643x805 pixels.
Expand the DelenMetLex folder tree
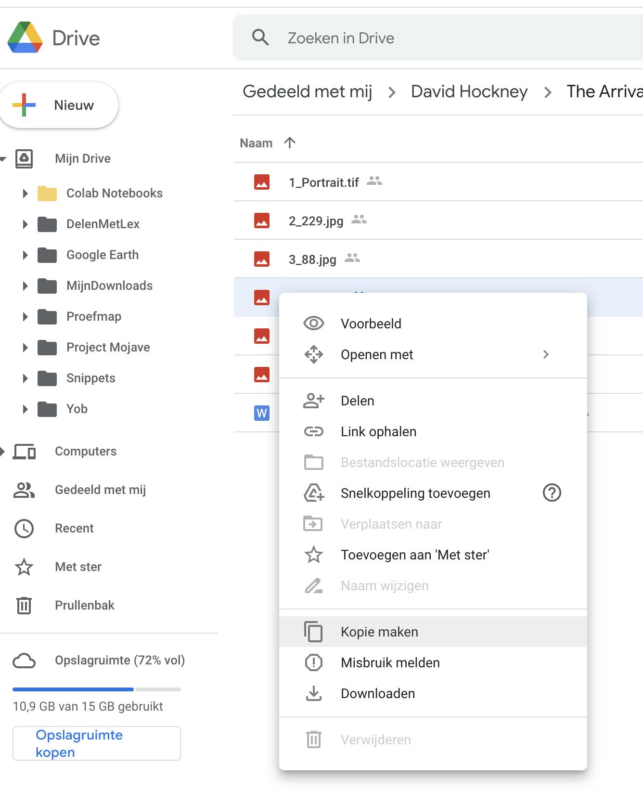(25, 224)
